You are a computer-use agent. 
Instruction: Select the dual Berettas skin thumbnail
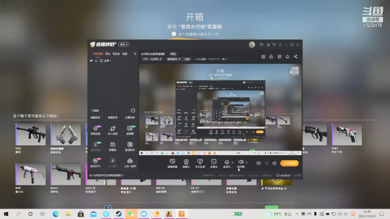[x=66, y=134]
